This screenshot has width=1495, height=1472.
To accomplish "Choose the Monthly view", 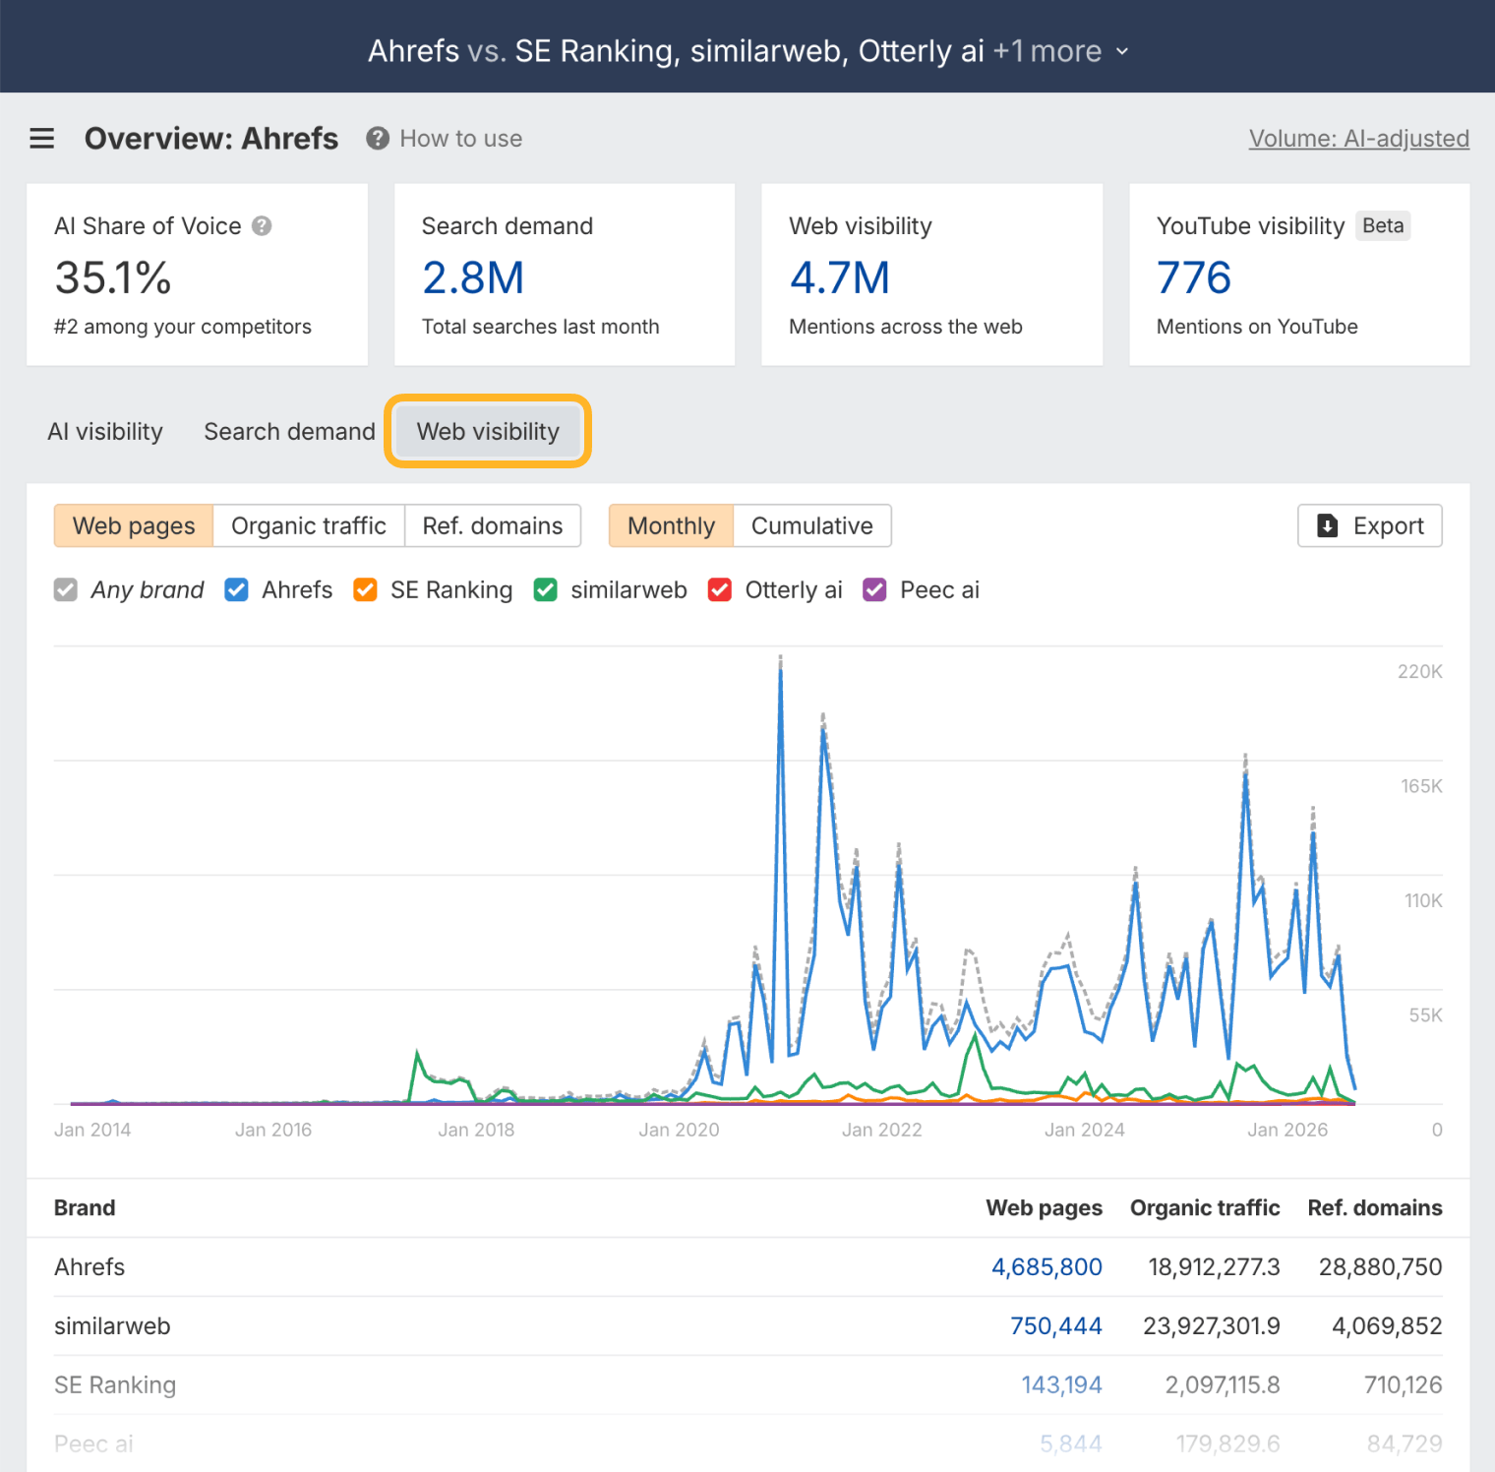I will coord(671,525).
